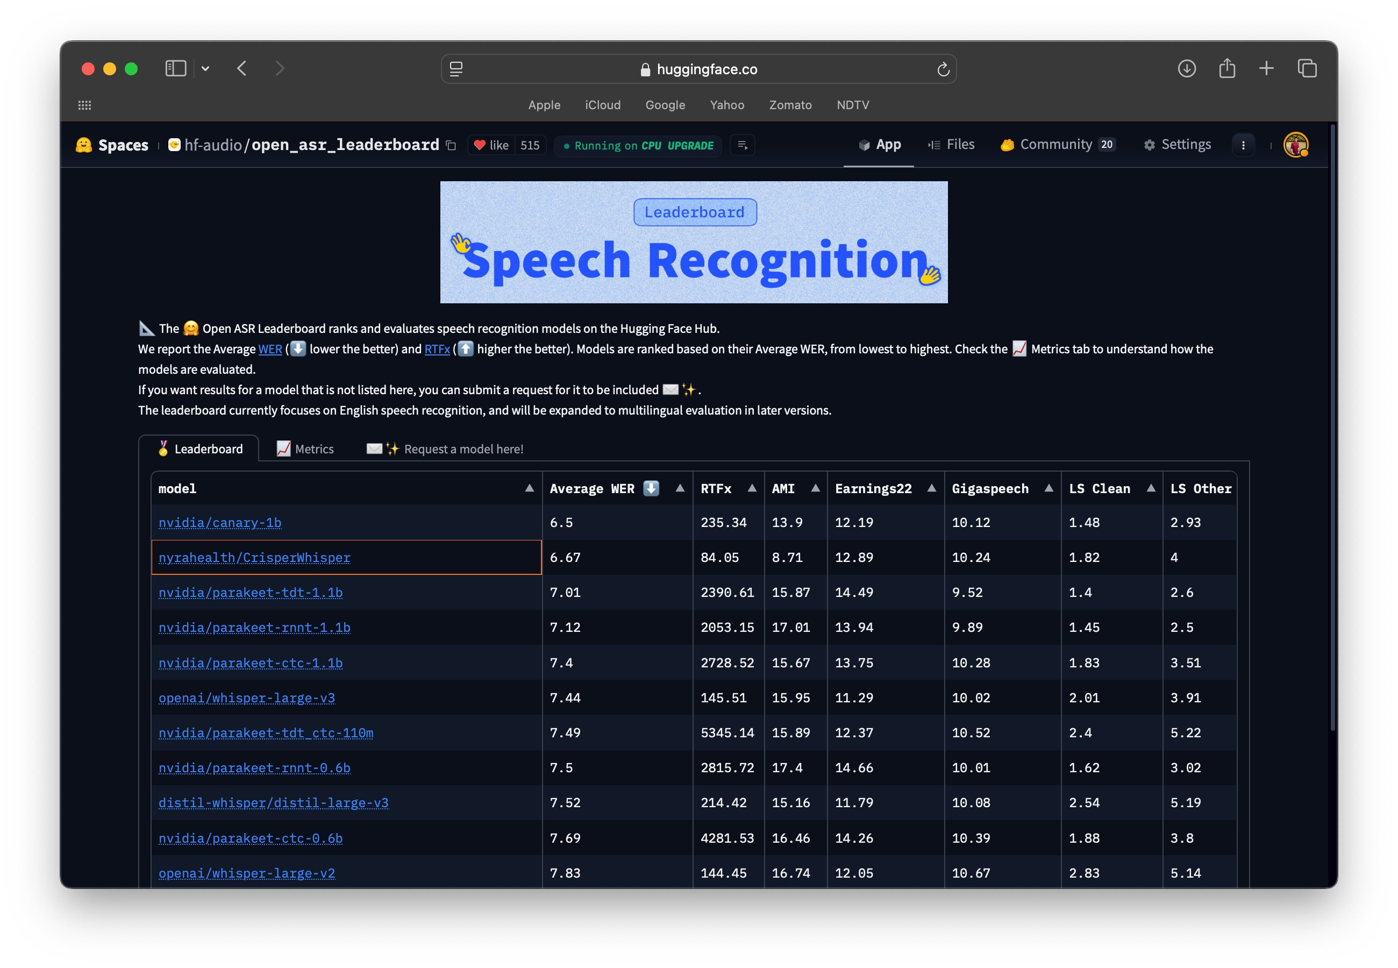Open the Apple bookmark
The image size is (1398, 968).
544,105
